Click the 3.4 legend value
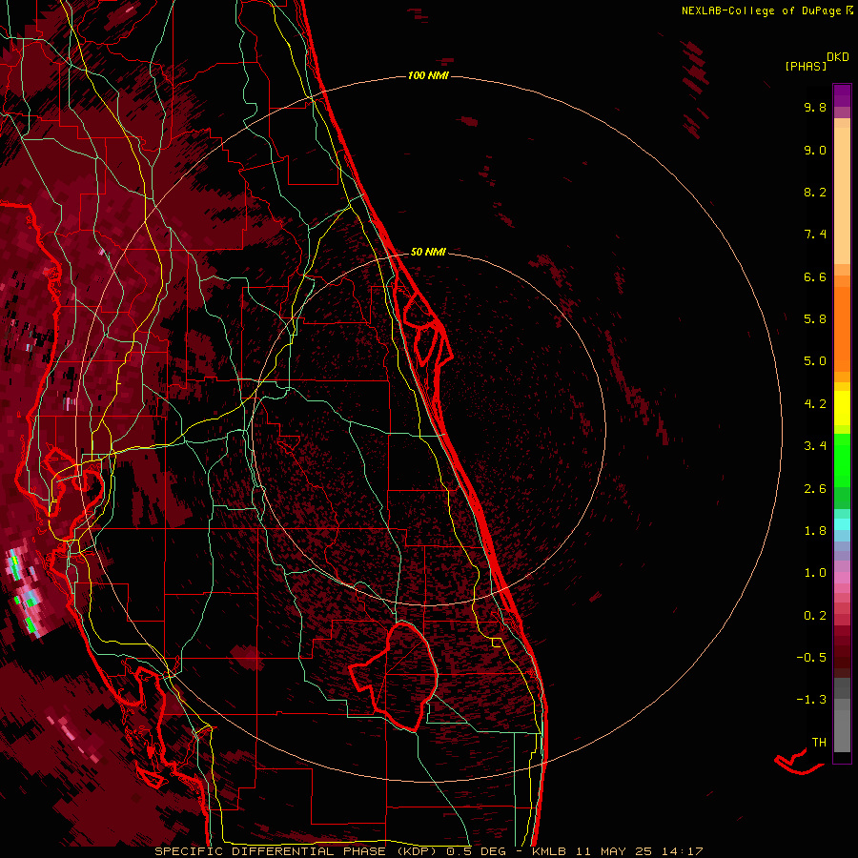Viewport: 858px width, 858px height. click(815, 446)
